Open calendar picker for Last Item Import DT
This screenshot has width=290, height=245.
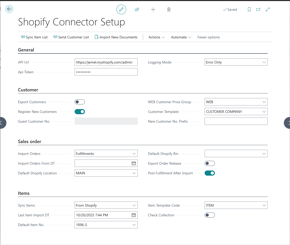pos(134,215)
